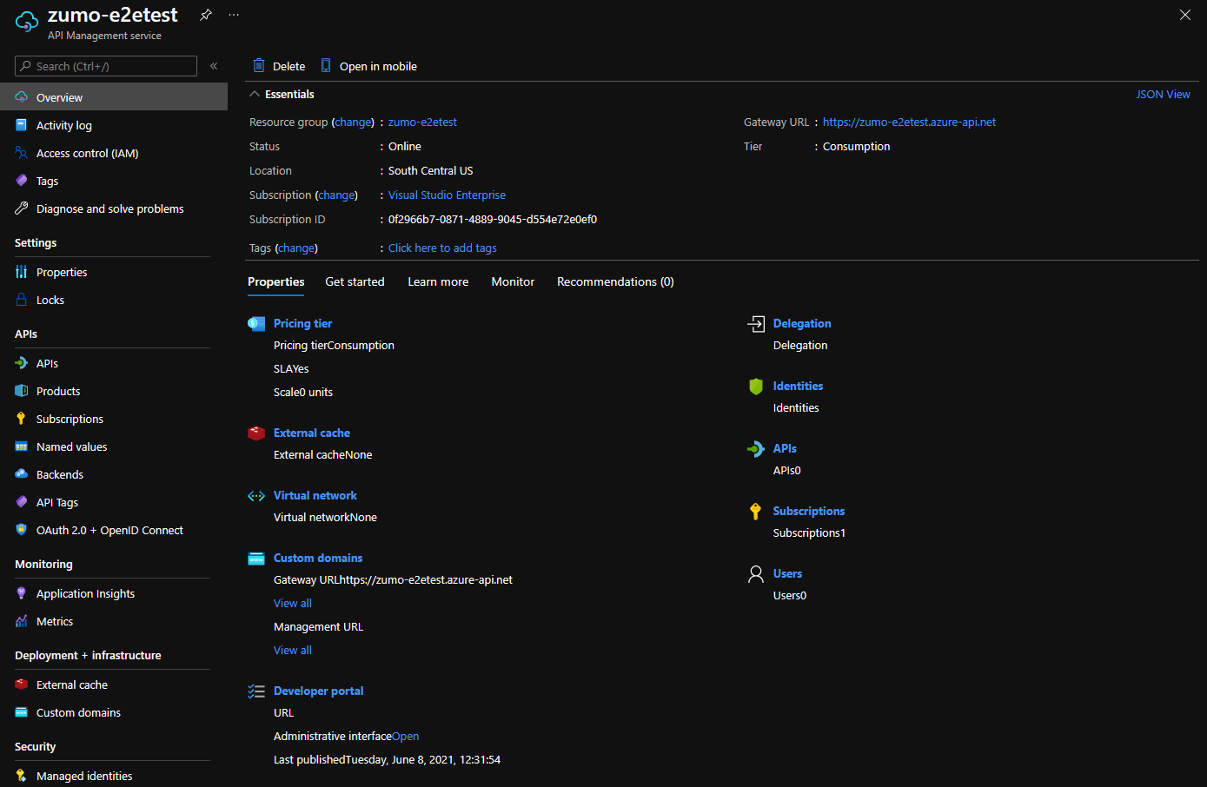
Task: Open Visual Studio Enterprise subscription link
Action: 447,195
